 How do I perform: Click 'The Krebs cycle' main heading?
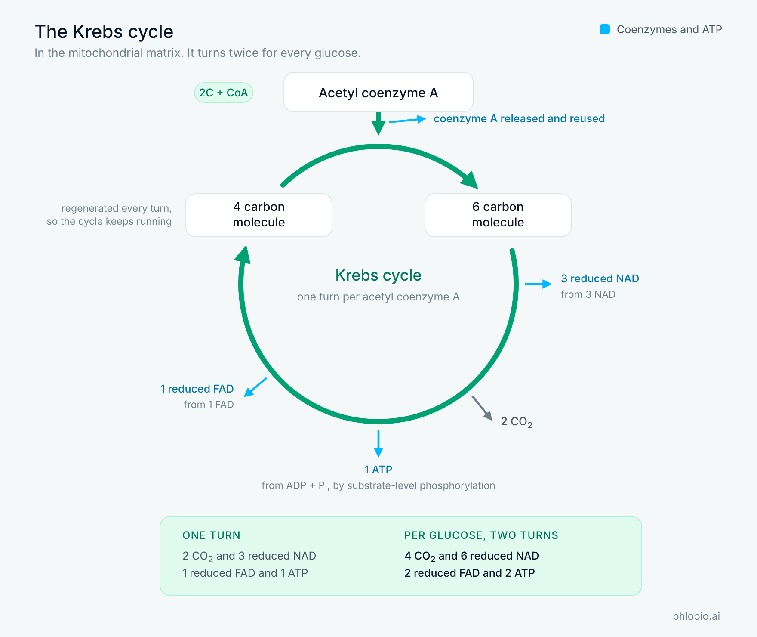(104, 31)
